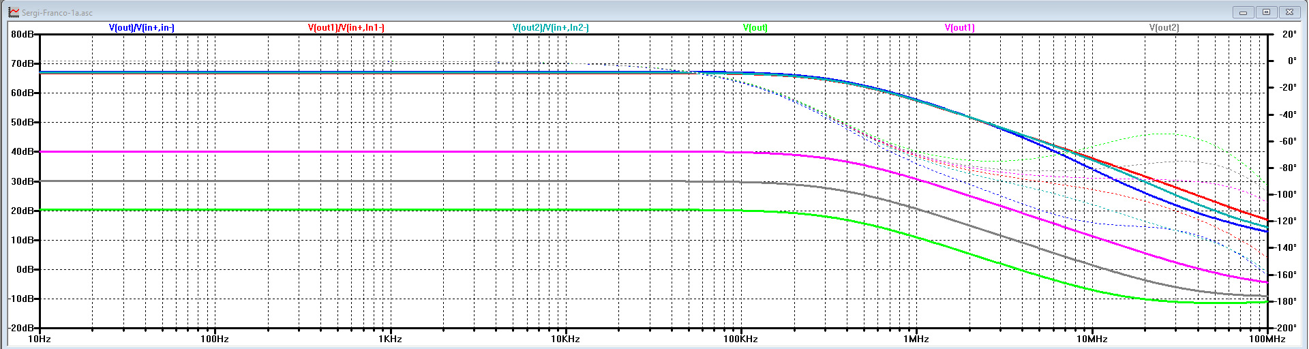The height and width of the screenshot is (349, 1309).
Task: Click the 10dB magnitude axis label
Action: pyautogui.click(x=22, y=240)
